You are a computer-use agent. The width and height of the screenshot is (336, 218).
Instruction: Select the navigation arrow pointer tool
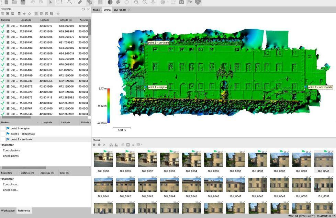51,2
